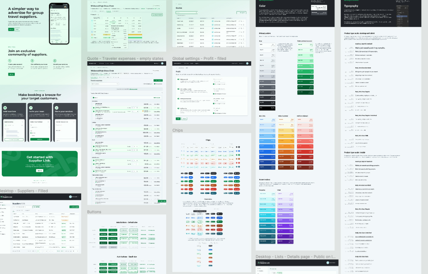Click the Supplier Link logo in Desktop Lists frame

point(264,263)
